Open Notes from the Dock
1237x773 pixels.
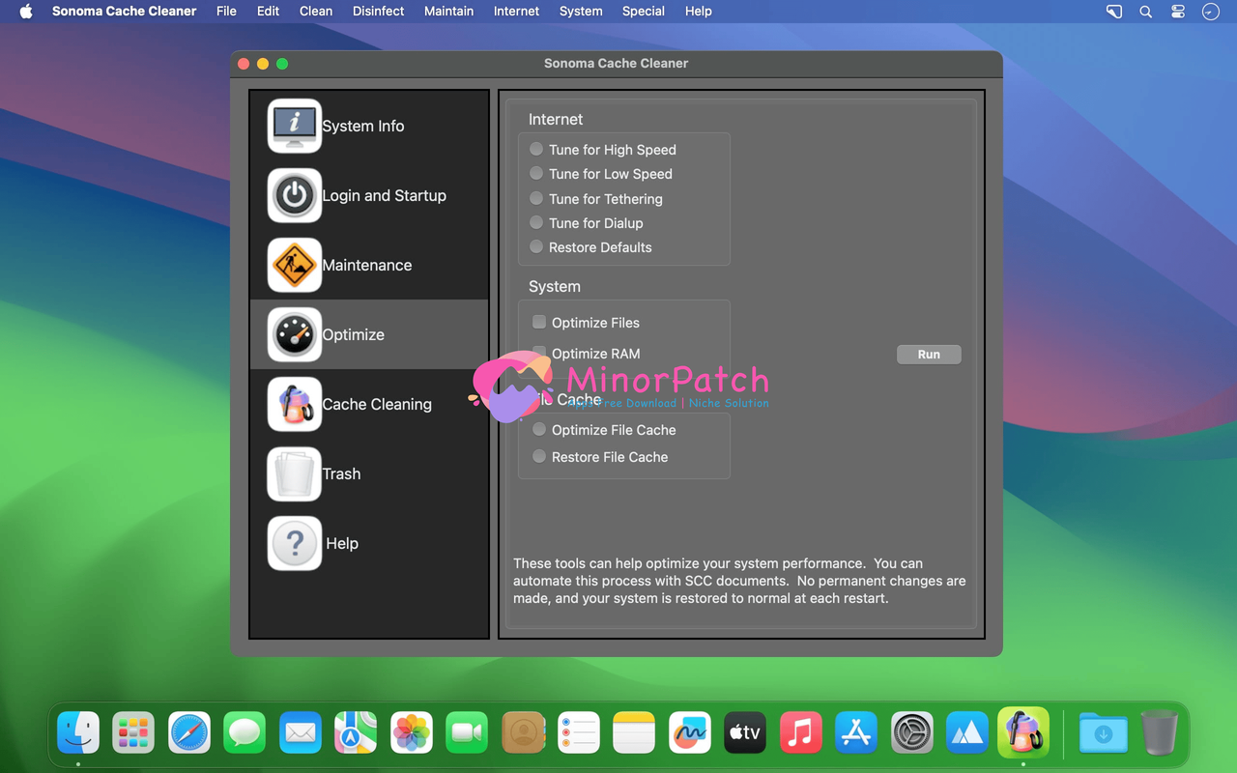point(634,733)
